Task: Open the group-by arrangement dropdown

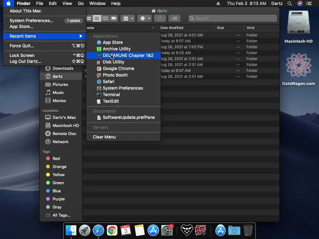Action: (x=128, y=18)
